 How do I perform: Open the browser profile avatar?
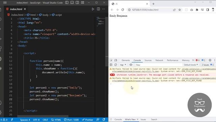(213, 9)
